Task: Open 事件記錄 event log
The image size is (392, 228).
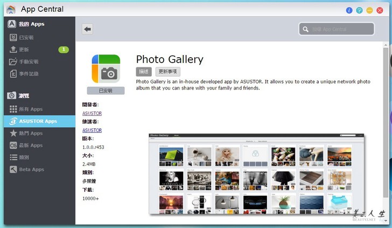Action: coord(29,74)
